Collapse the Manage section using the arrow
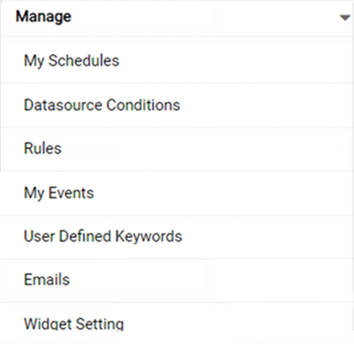Screen dimensions: 354x344 [x=345, y=18]
